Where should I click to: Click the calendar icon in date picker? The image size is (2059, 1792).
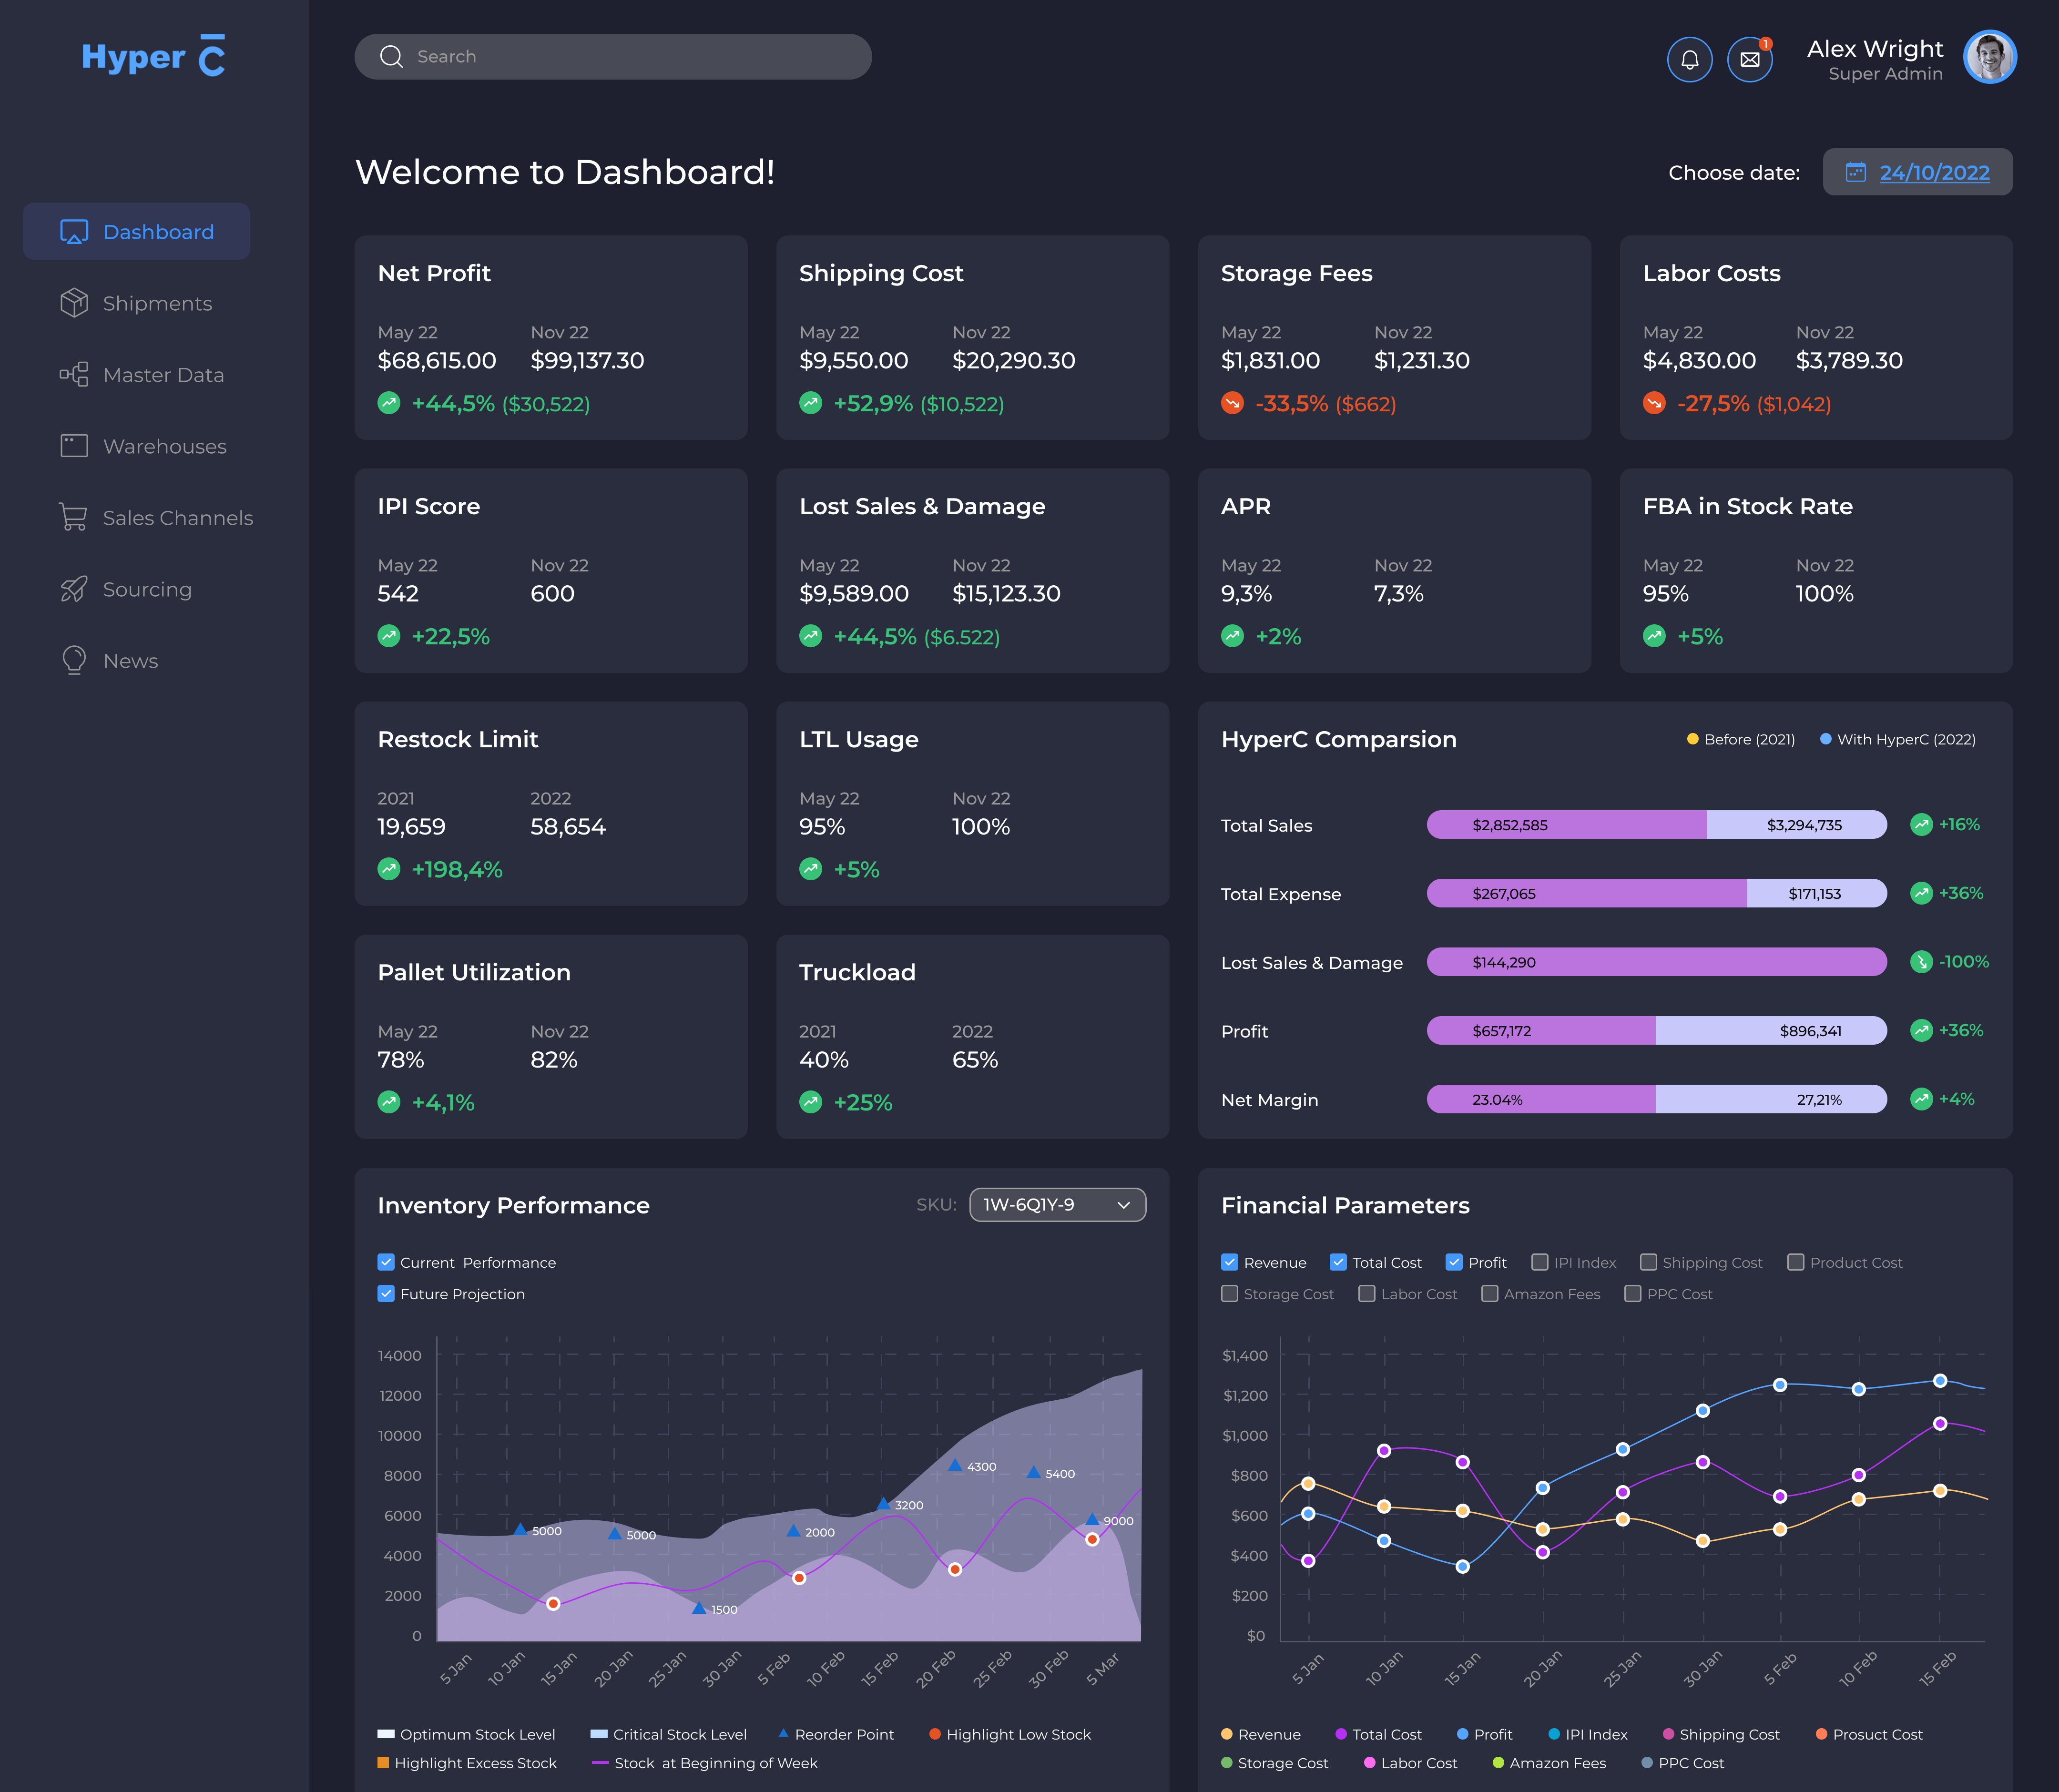1855,172
